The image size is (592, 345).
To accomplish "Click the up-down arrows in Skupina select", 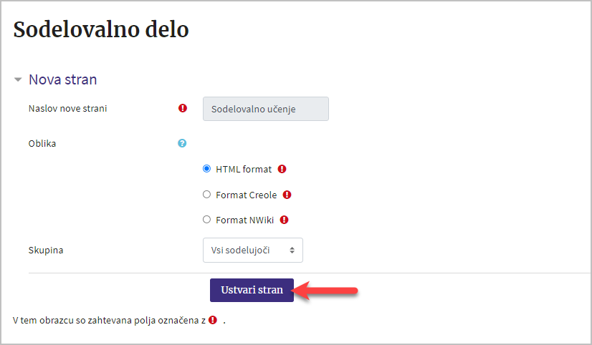I will (x=292, y=250).
